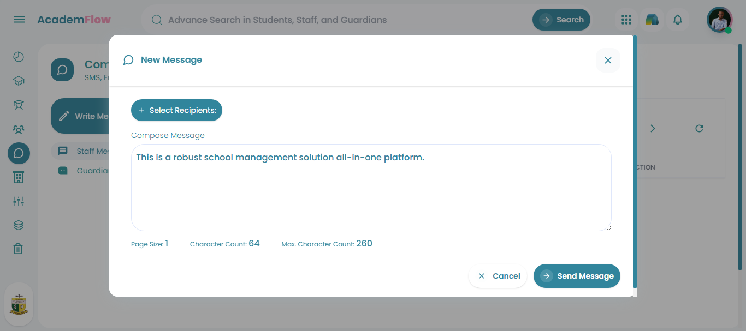Open the settings sliders icon
The width and height of the screenshot is (746, 331).
tap(18, 201)
